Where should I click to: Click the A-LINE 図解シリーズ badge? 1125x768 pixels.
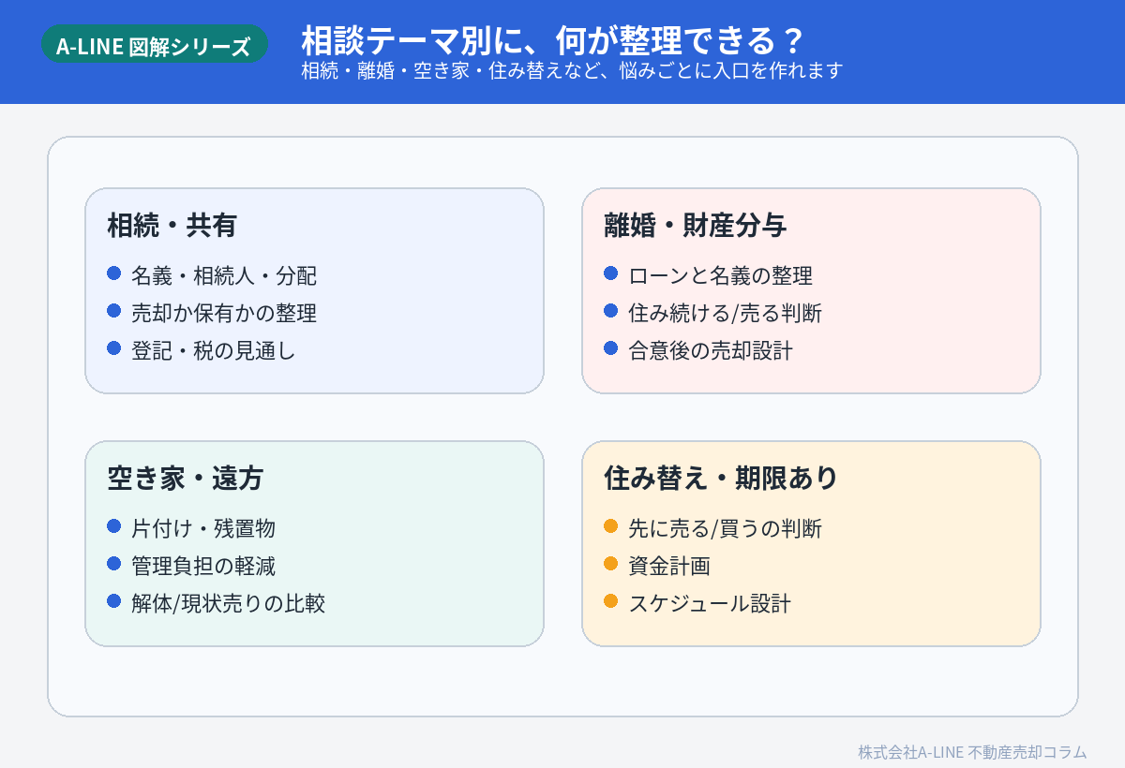(154, 46)
